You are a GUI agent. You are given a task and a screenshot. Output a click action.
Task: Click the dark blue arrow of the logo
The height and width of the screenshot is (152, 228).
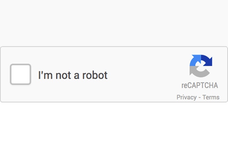[x=207, y=60]
